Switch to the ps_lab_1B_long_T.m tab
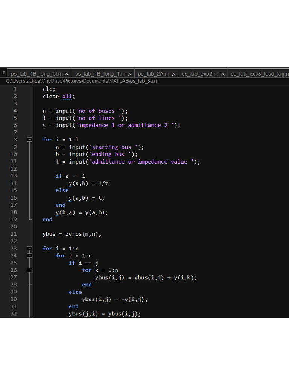 (x=100, y=74)
